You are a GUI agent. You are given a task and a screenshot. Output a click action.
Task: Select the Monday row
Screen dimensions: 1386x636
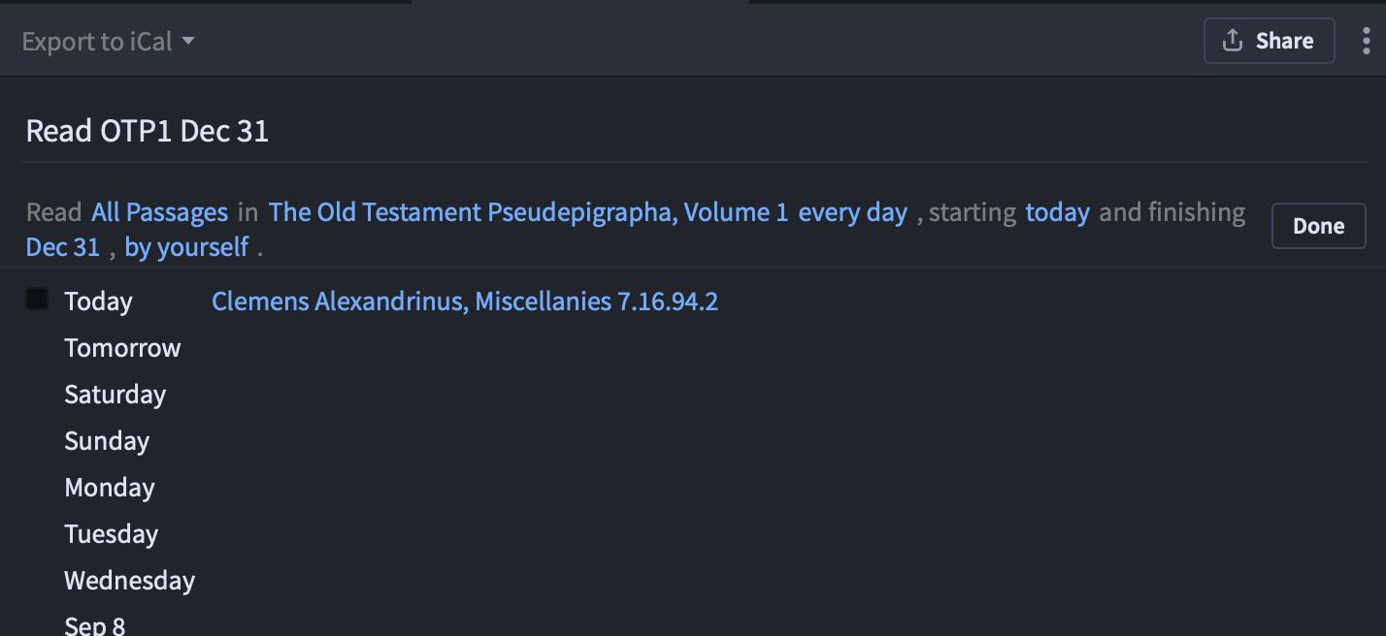109,488
